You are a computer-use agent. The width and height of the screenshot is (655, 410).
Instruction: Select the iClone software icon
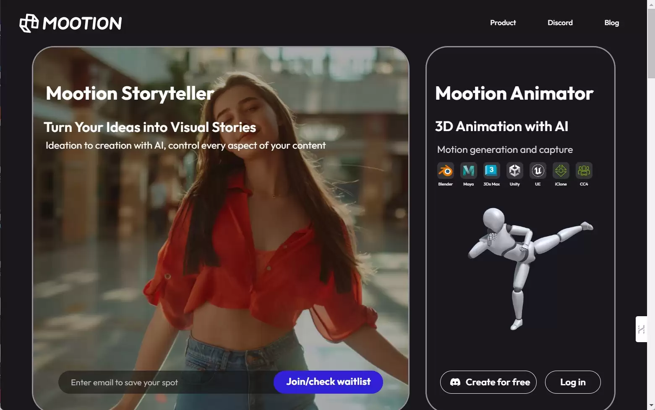point(561,170)
